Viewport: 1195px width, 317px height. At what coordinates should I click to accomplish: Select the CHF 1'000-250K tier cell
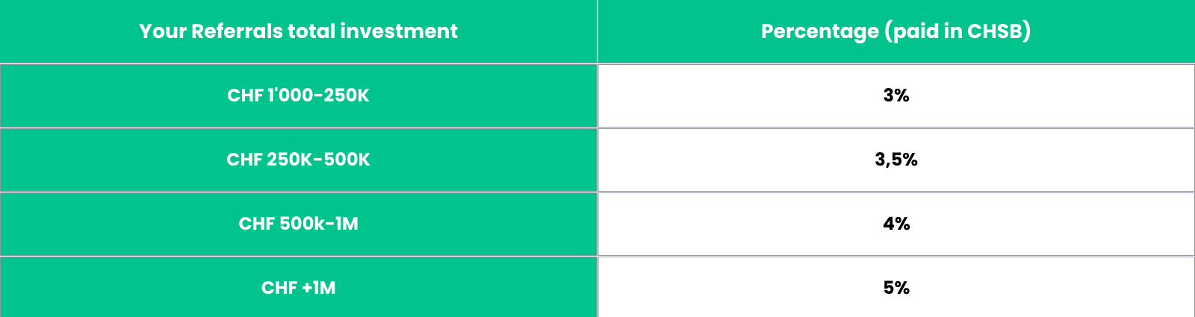pyautogui.click(x=298, y=95)
